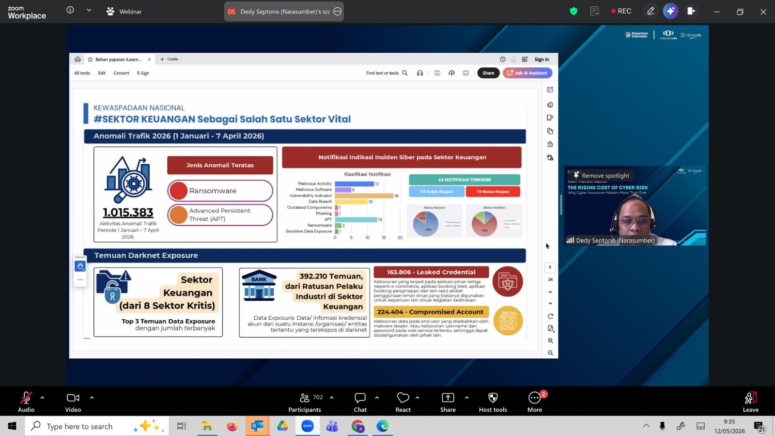Open the bookmarks icon in right rail
Image resolution: width=775 pixels, height=436 pixels.
[x=550, y=118]
